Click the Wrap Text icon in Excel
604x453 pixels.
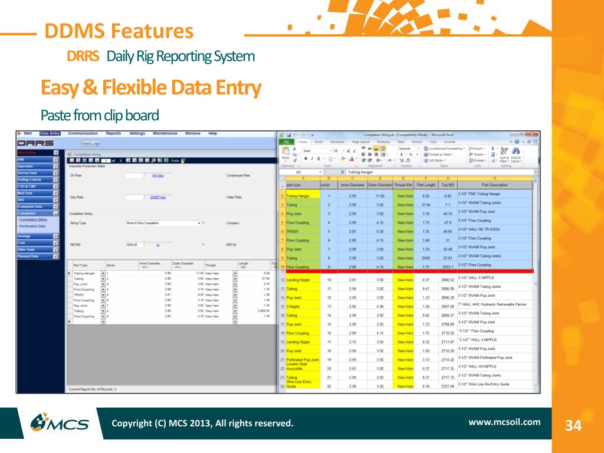tap(383, 149)
